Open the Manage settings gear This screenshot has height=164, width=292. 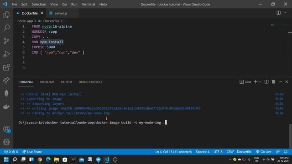point(6,142)
